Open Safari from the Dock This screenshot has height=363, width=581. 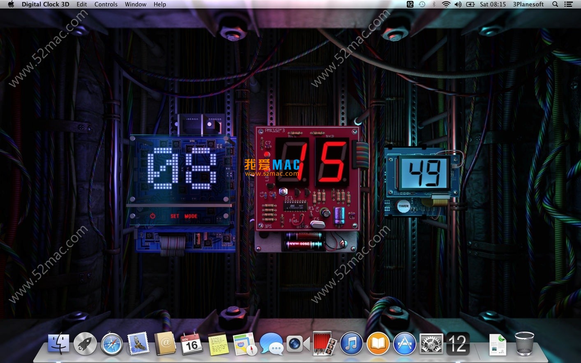112,344
